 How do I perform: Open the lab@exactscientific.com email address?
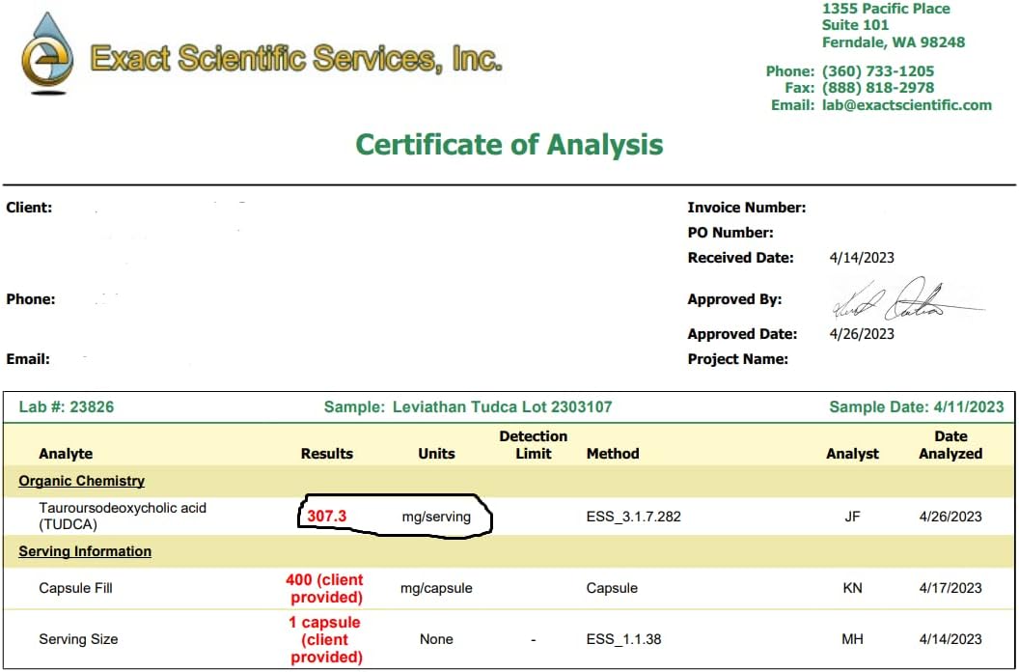pyautogui.click(x=906, y=105)
